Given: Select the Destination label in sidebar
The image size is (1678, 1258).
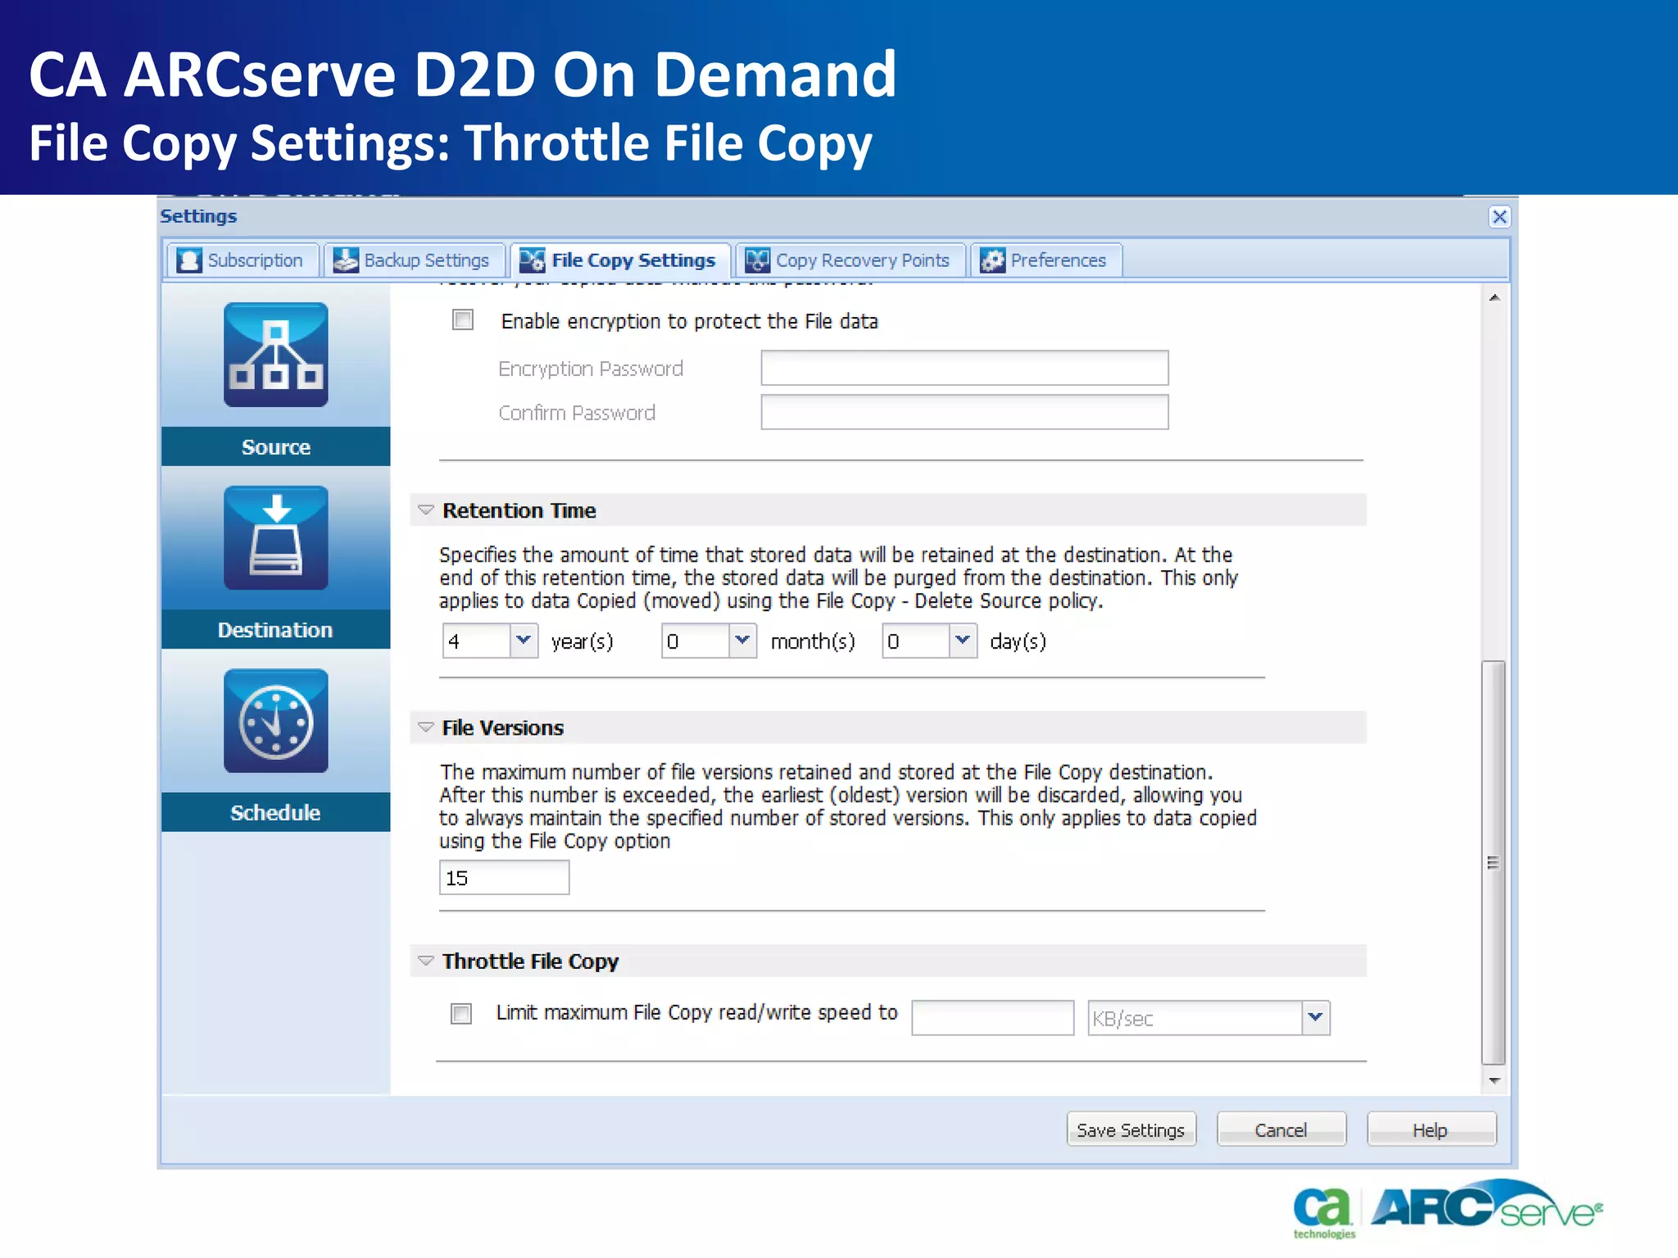Looking at the screenshot, I should click(276, 630).
